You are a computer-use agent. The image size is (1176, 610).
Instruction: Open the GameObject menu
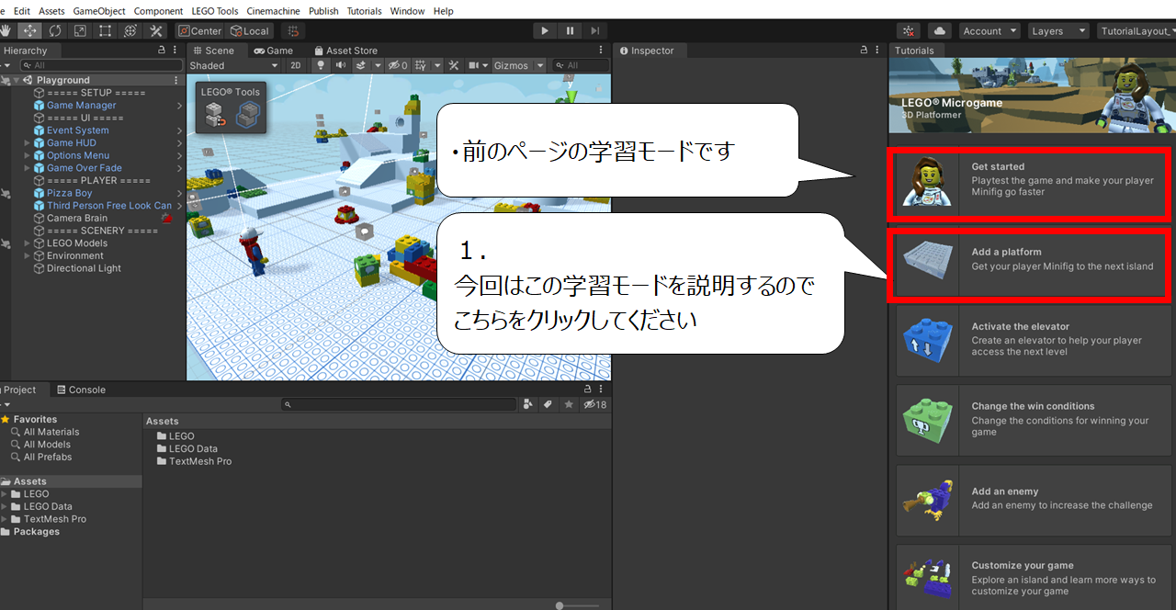click(98, 11)
